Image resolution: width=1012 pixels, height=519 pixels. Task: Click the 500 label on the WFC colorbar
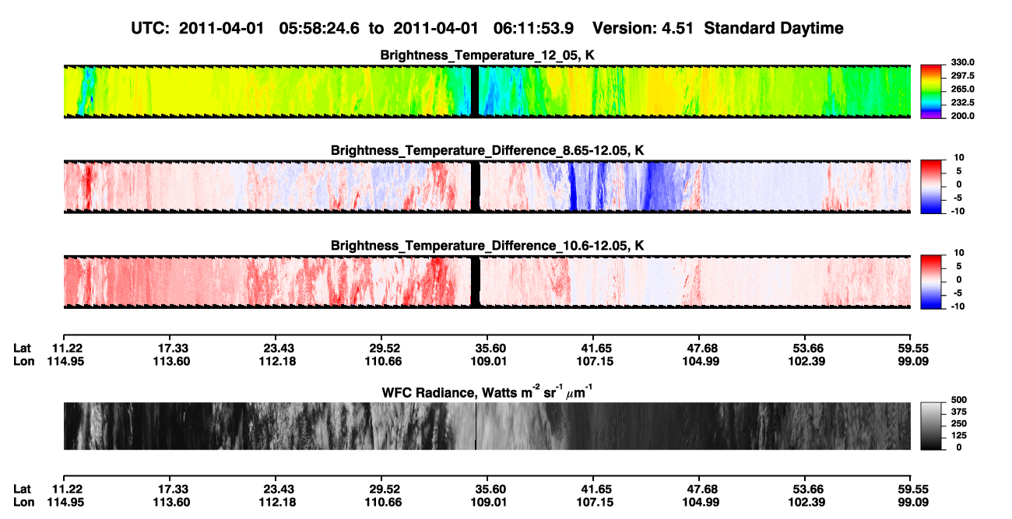click(959, 400)
